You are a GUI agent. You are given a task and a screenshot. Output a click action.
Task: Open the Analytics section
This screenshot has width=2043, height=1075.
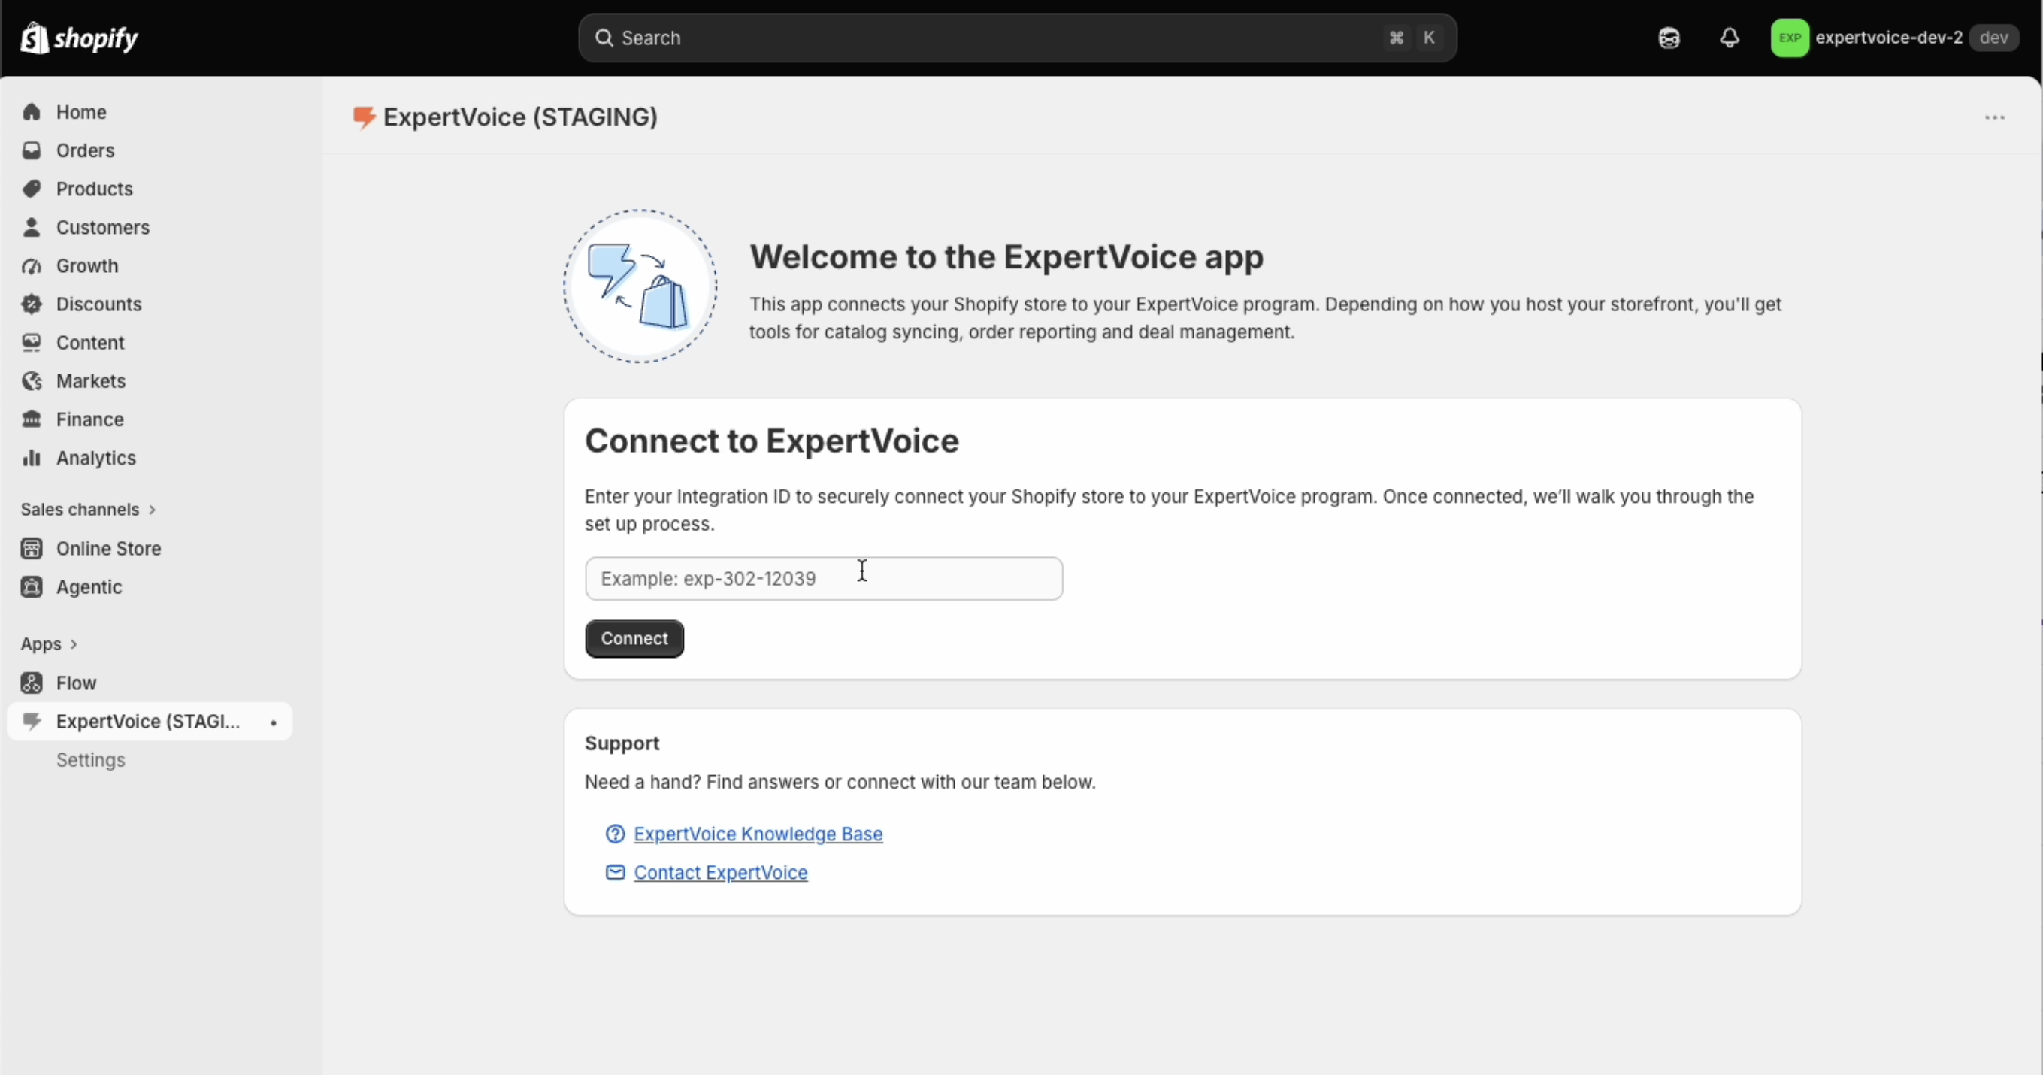96,458
